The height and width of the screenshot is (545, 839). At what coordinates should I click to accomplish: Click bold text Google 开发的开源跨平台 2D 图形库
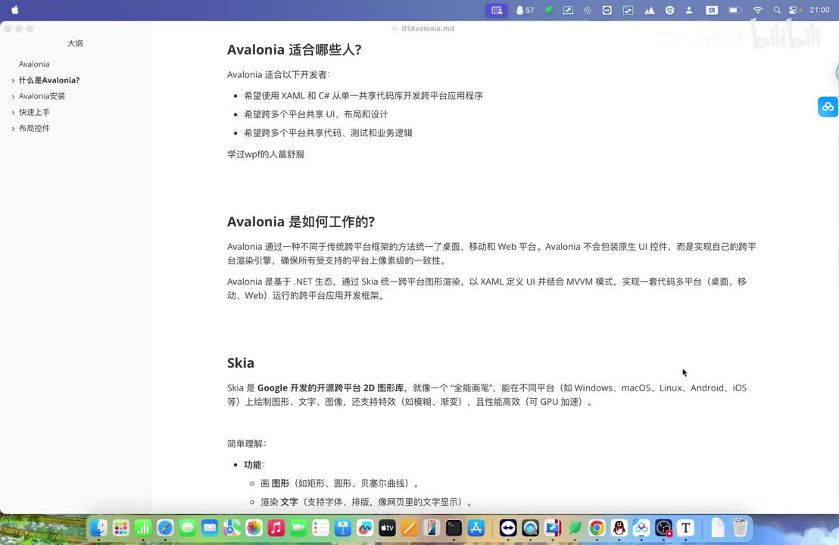[330, 388]
